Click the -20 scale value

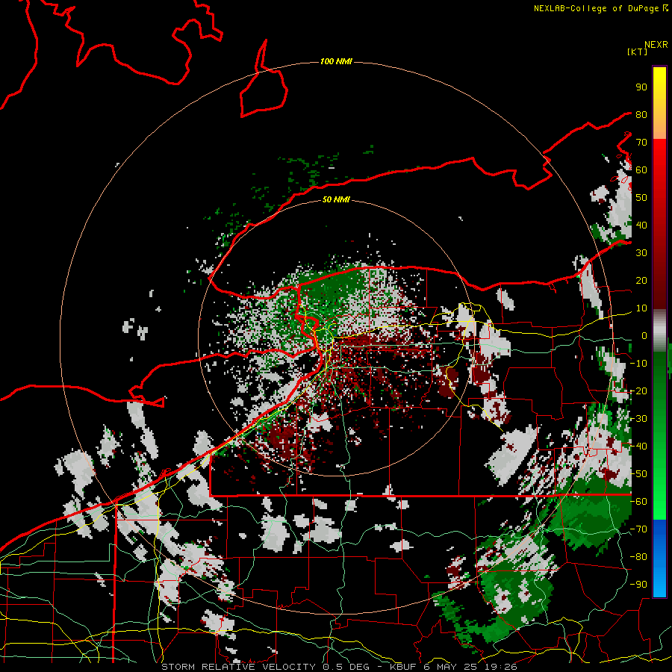pyautogui.click(x=638, y=391)
